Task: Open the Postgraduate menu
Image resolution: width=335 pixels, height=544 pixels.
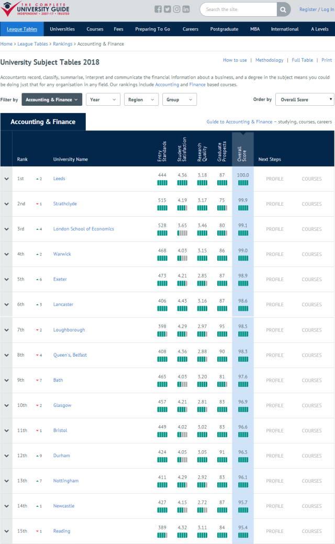Action: pos(224,29)
